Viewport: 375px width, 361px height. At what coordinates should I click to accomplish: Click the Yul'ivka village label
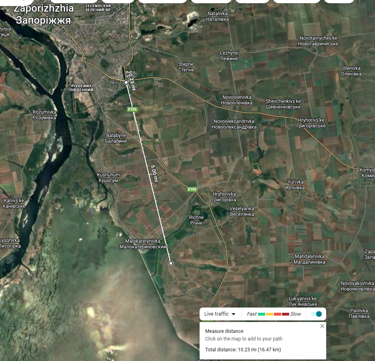coord(295,185)
